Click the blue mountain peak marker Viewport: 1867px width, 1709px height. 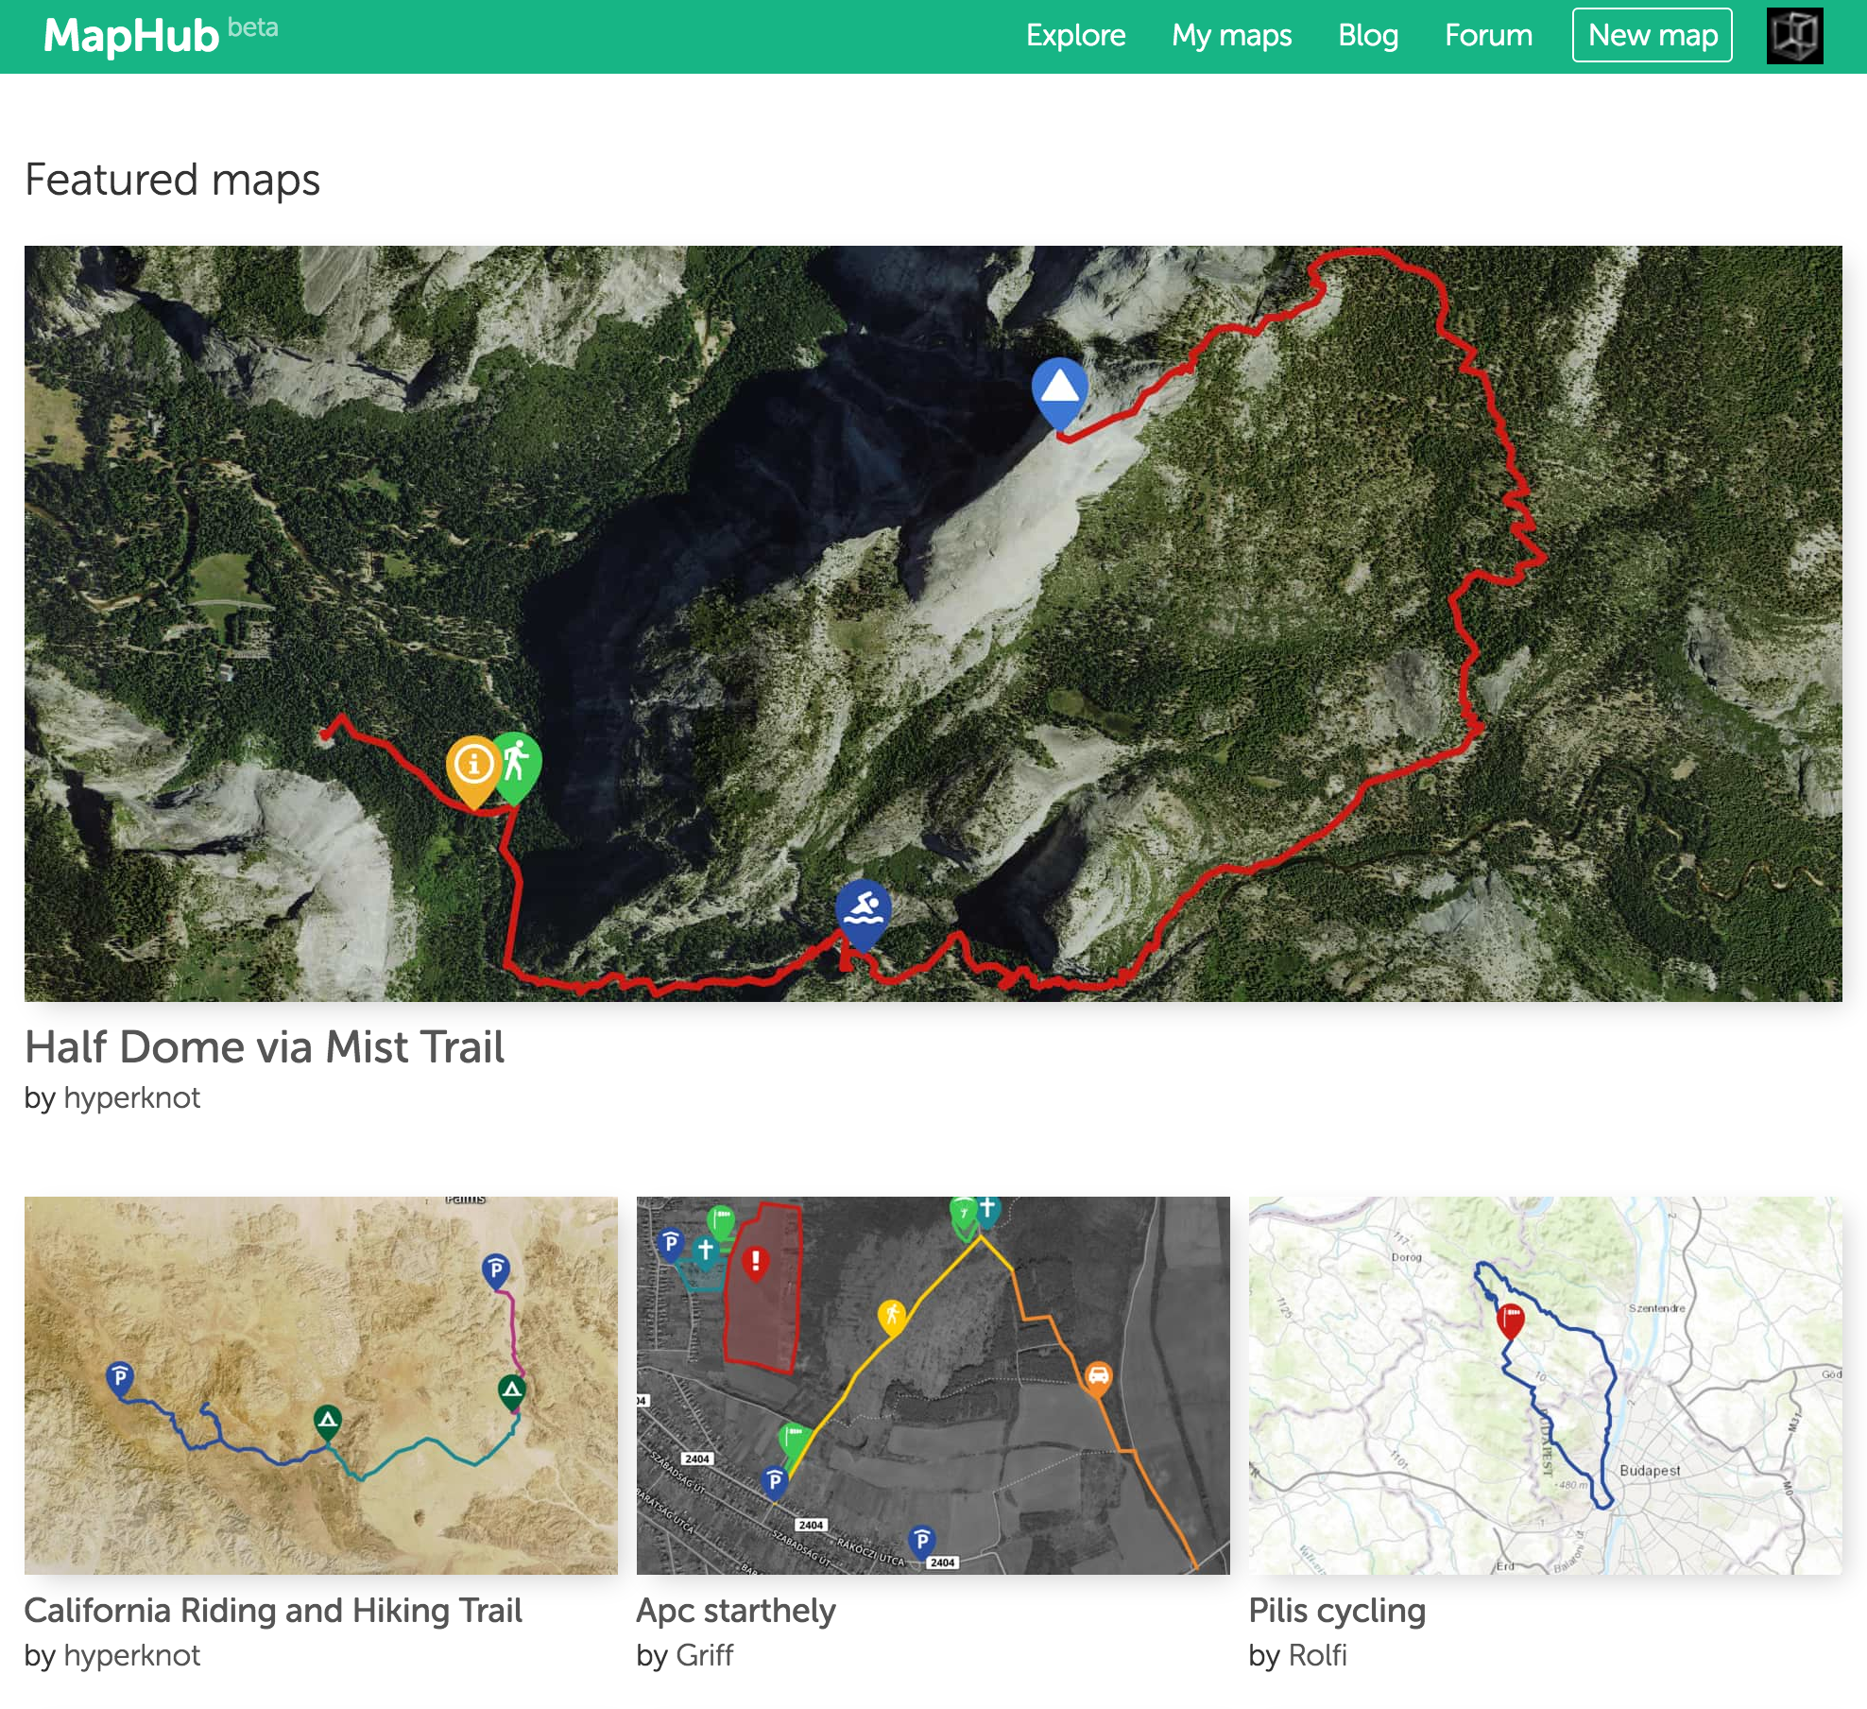1059,388
